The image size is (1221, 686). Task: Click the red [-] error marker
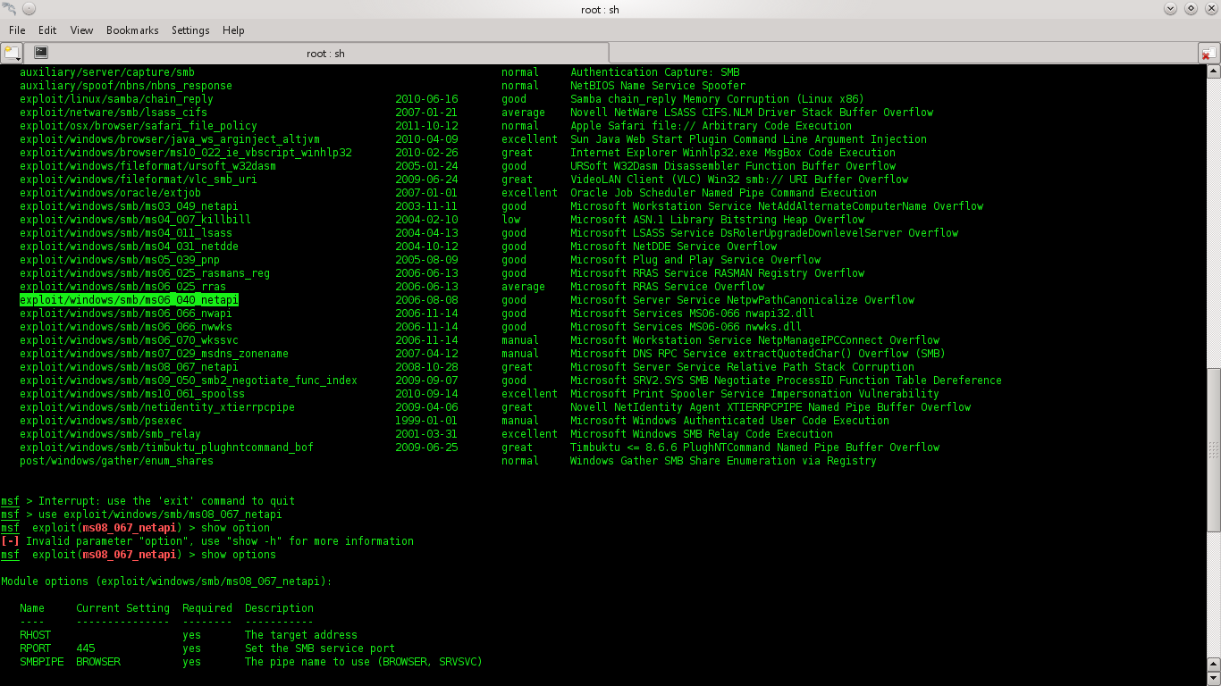(x=10, y=541)
